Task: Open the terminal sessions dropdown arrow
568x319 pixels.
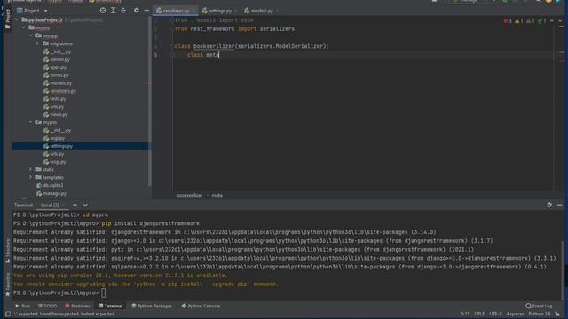Action: (85, 205)
